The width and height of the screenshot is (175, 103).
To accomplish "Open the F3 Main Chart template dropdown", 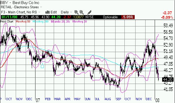I will 21,12.
